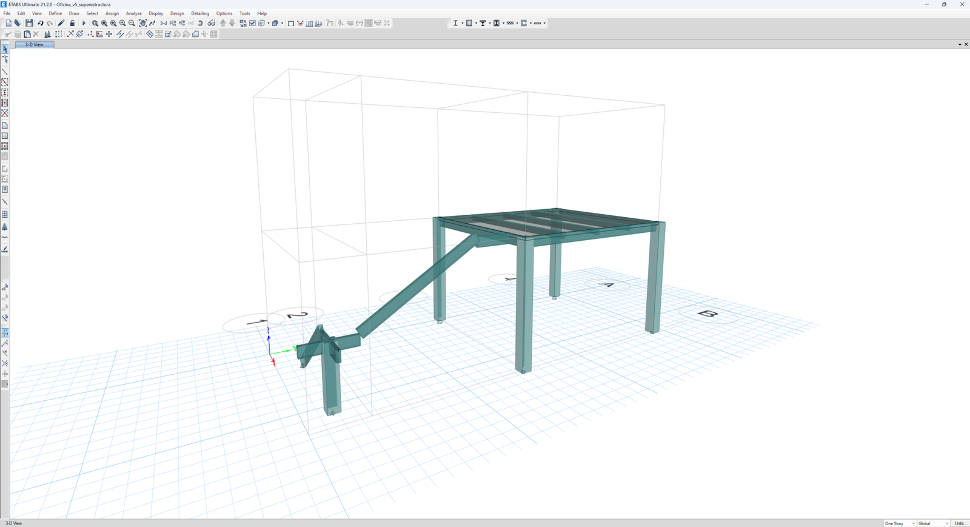The height and width of the screenshot is (527, 970).
Task: Open the view window list dropdown arrow
Action: point(960,44)
